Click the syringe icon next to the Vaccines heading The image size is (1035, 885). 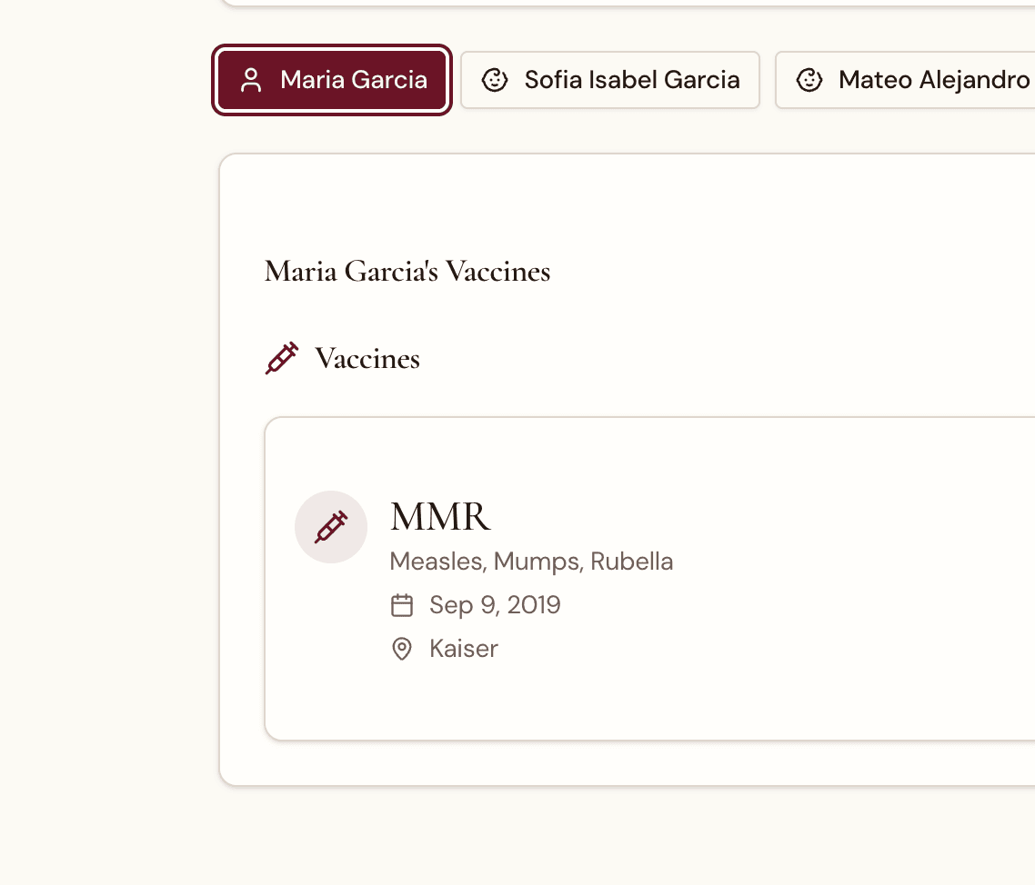coord(281,358)
